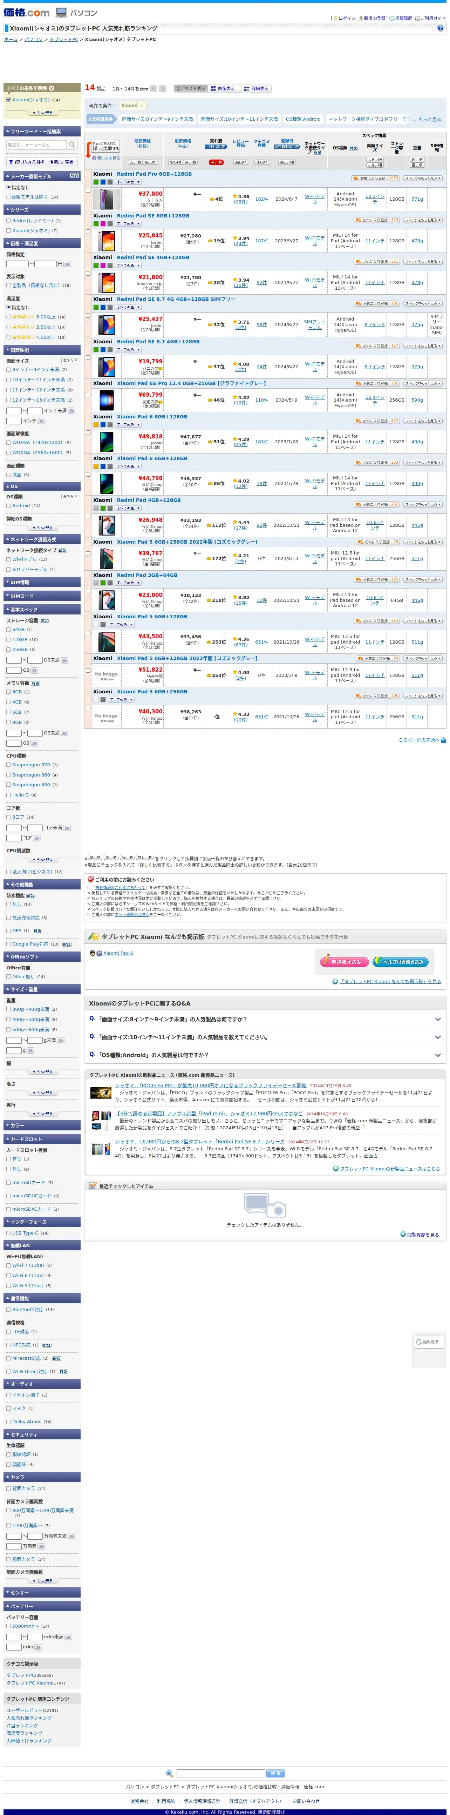Select the 専用モデルは除く radio option

pos(8,197)
